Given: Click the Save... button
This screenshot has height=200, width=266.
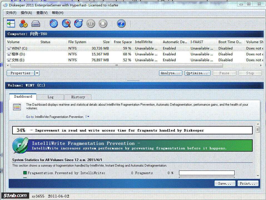Looking at the screenshot, I should tap(225, 184).
